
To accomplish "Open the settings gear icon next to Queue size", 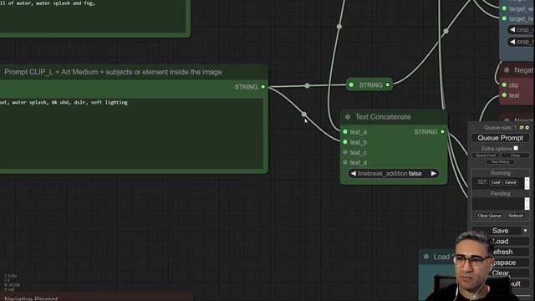I will tap(527, 128).
